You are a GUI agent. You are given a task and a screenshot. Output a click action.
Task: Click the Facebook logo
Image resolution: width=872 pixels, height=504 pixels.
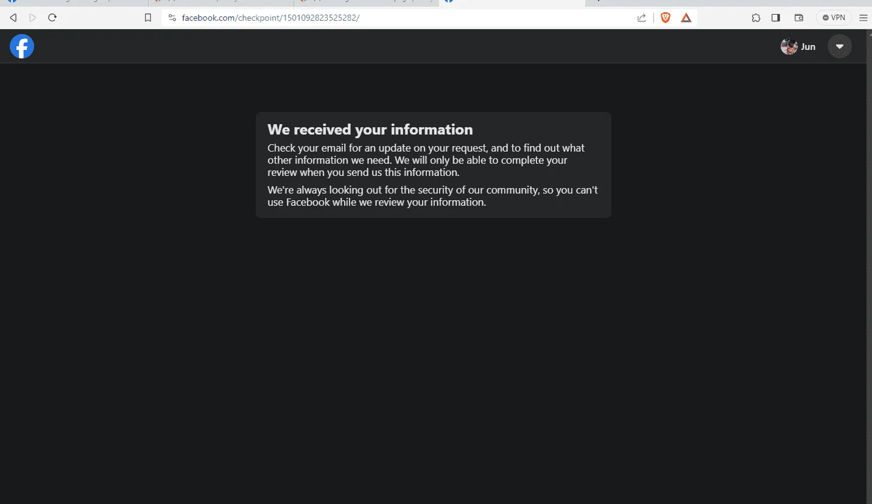coord(22,46)
